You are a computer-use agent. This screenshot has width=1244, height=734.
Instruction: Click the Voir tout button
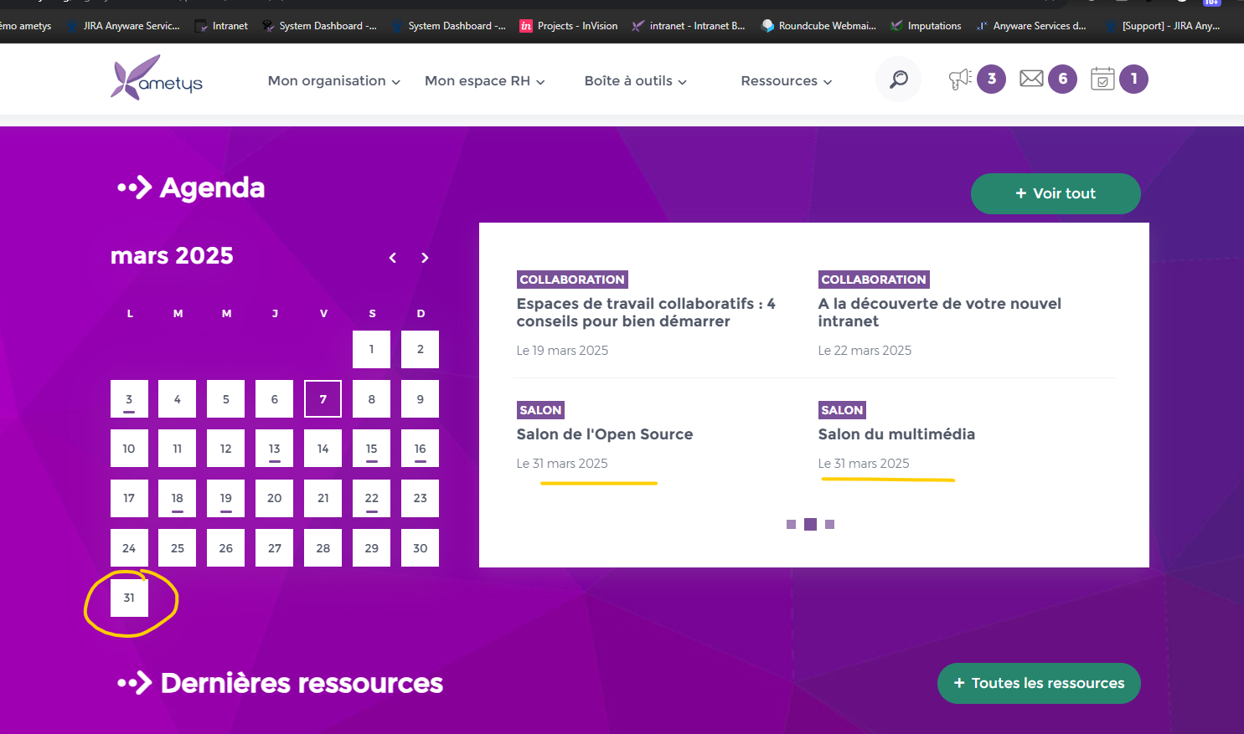1055,193
